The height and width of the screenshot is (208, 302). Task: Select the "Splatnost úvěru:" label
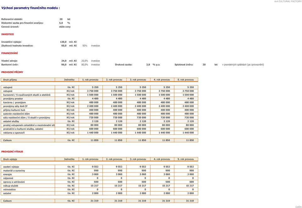pos(184,65)
